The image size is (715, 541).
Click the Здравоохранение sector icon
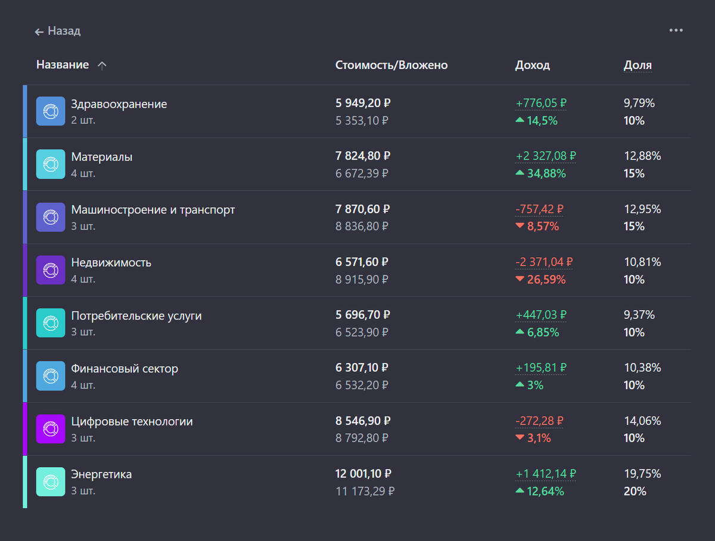tap(50, 111)
